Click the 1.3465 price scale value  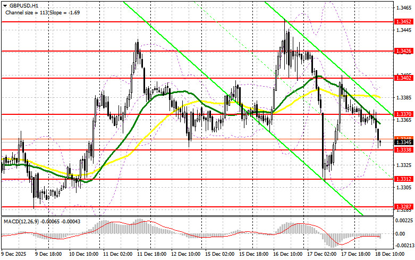[404, 8]
